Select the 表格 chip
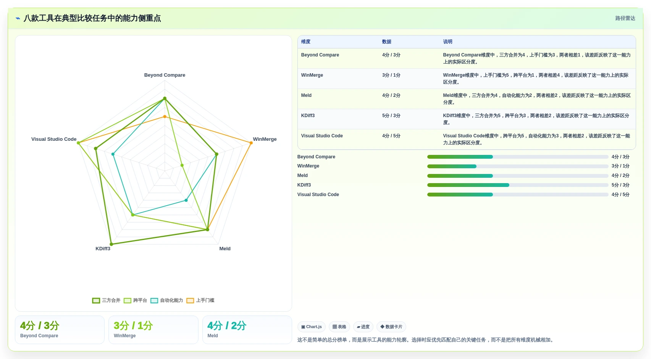651x359 pixels. [x=339, y=327]
